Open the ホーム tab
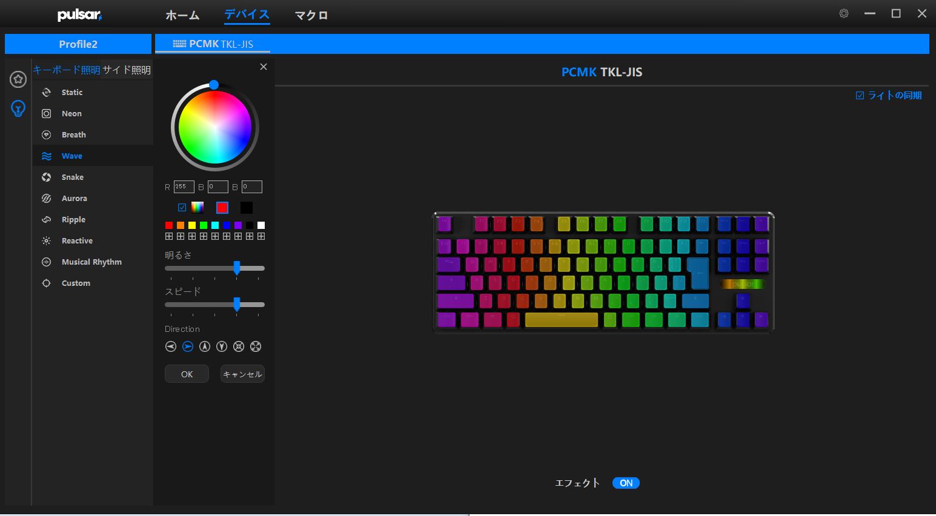936x516 pixels. [182, 15]
